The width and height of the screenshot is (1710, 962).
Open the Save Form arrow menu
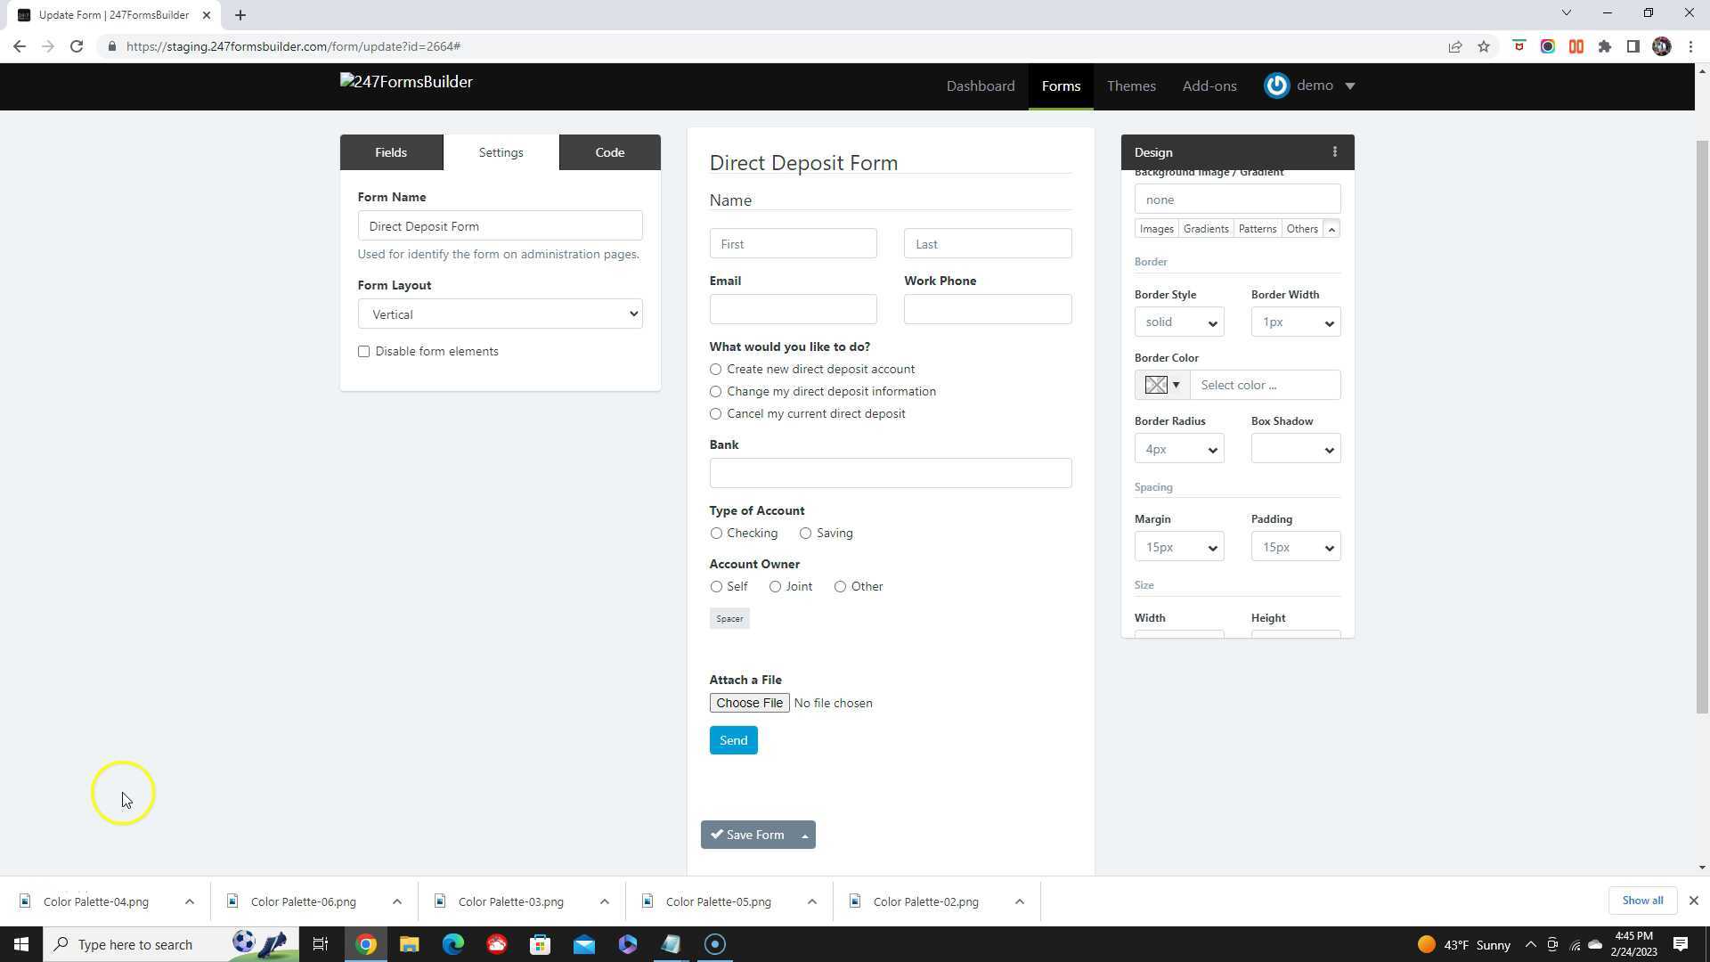[x=804, y=835]
